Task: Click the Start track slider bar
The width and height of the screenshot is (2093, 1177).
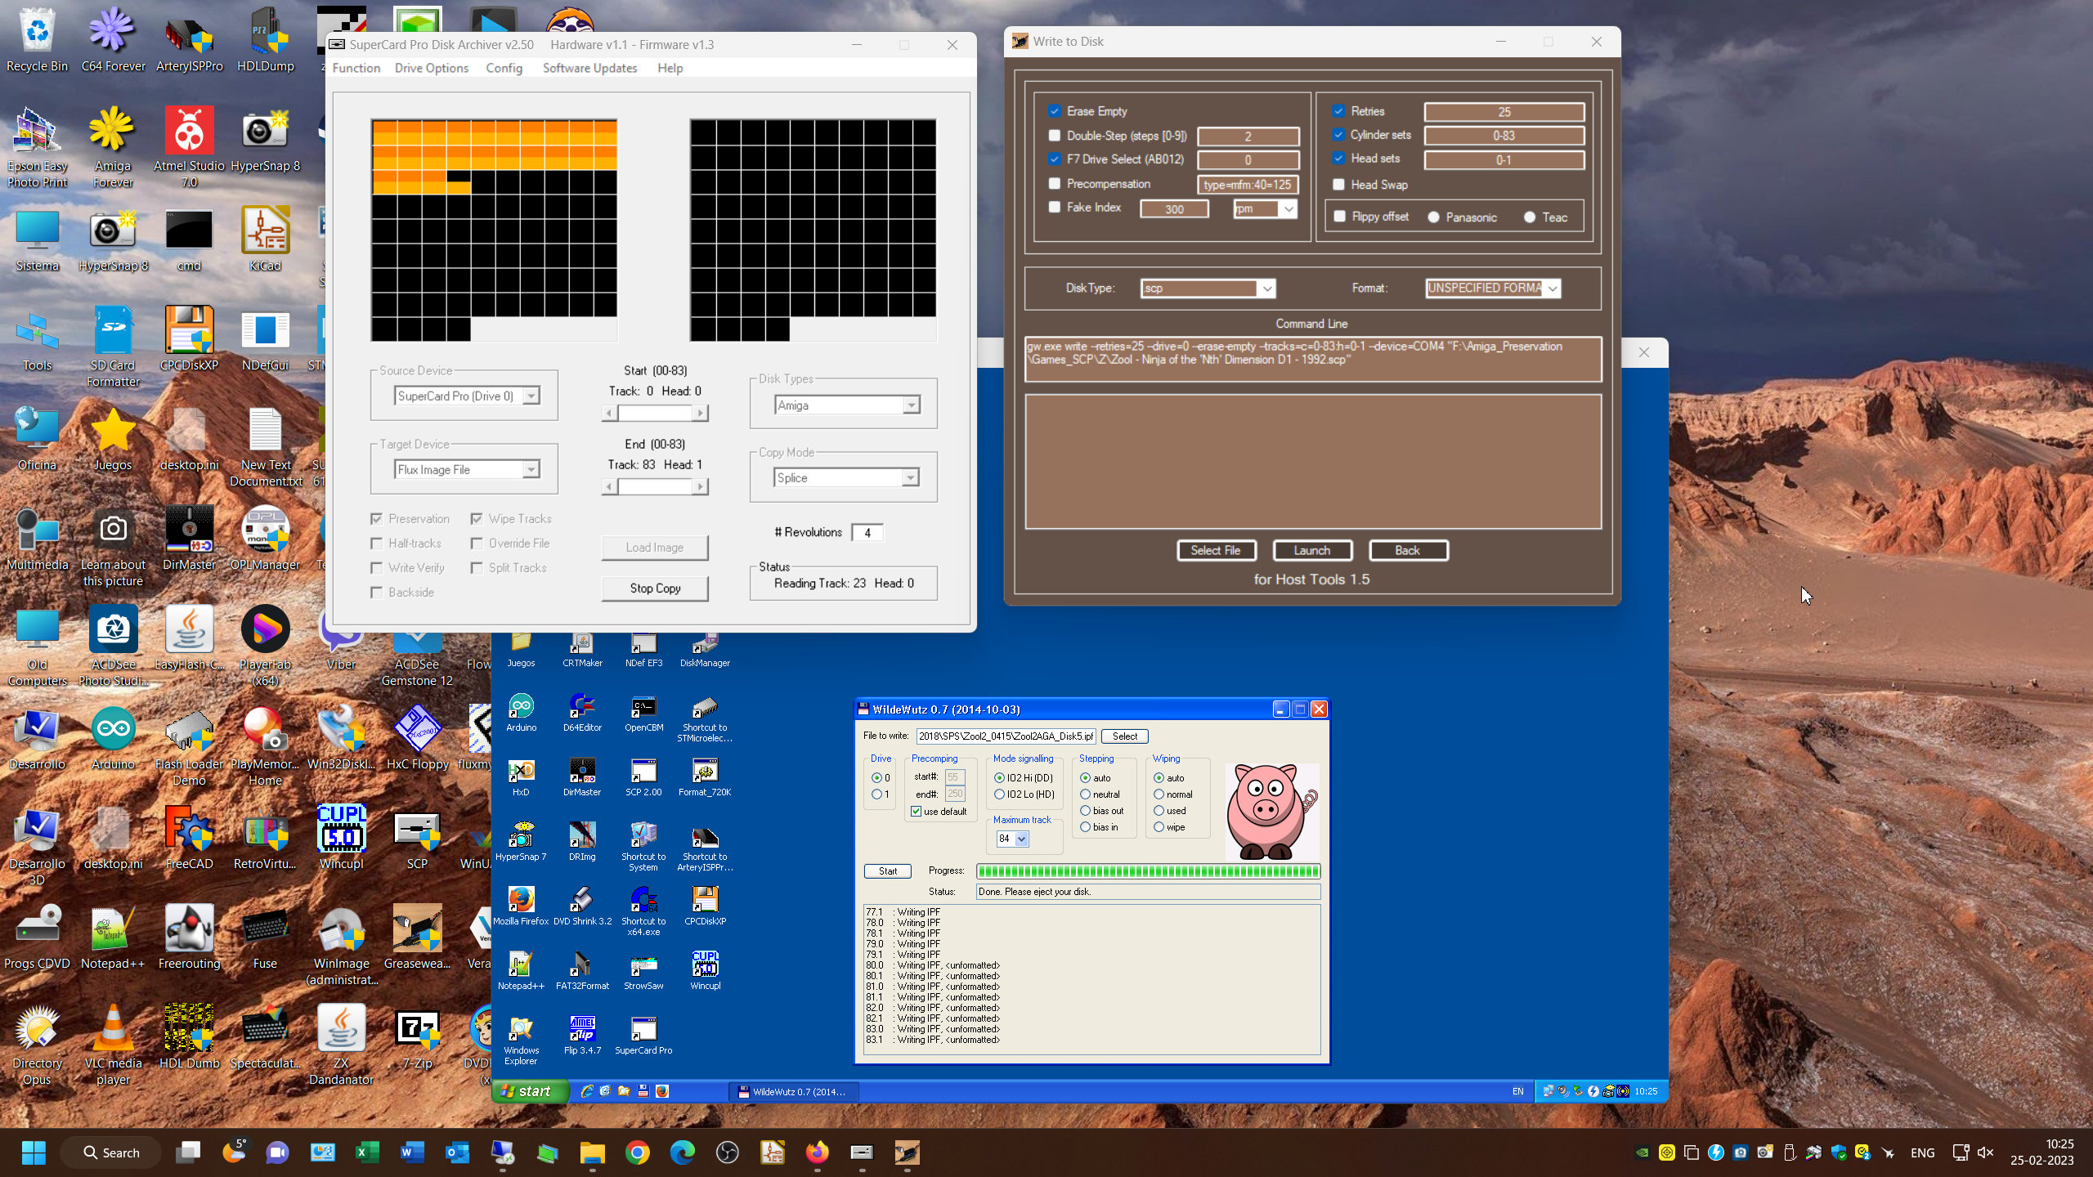Action: pyautogui.click(x=655, y=414)
